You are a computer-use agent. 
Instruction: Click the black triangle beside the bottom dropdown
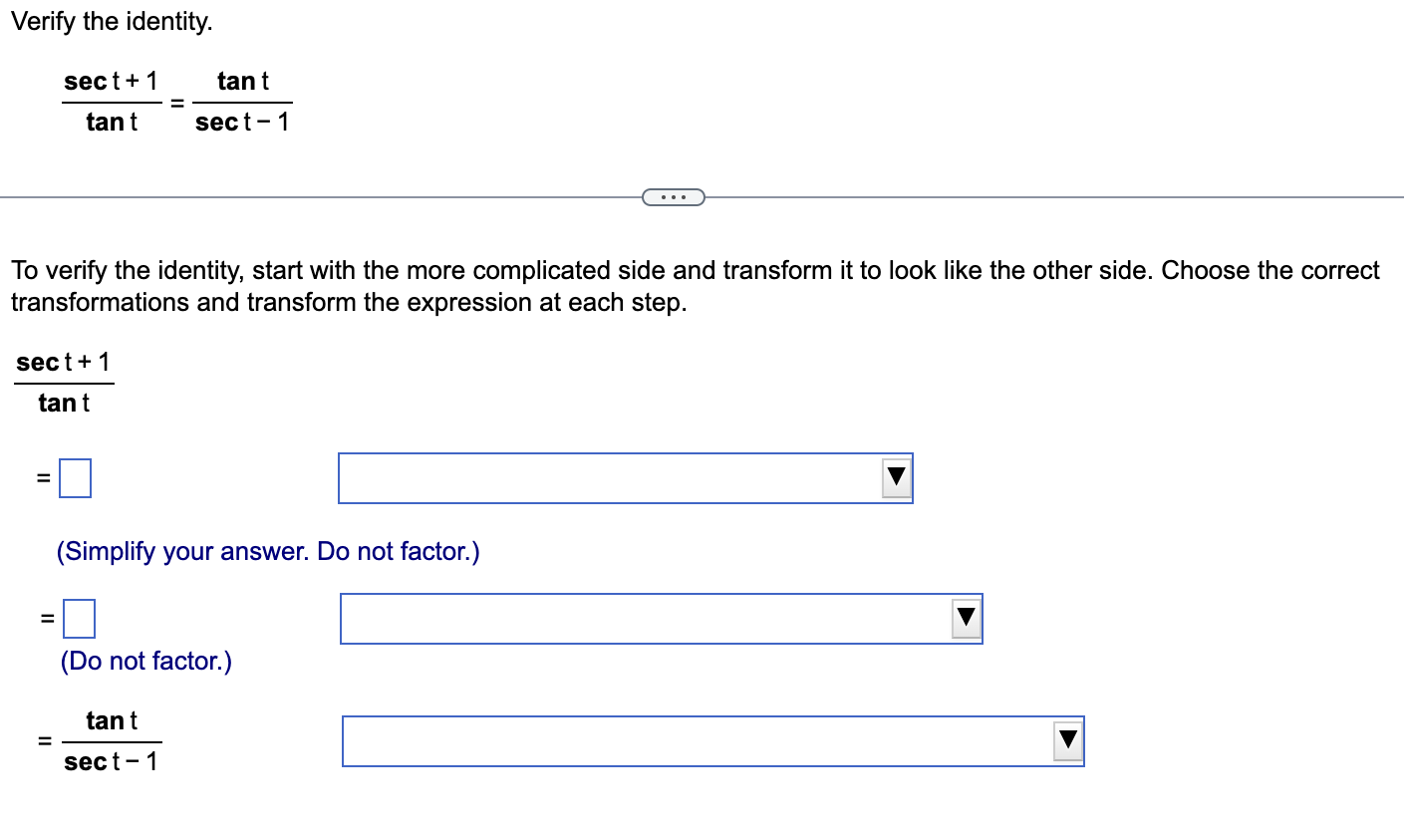(1066, 740)
